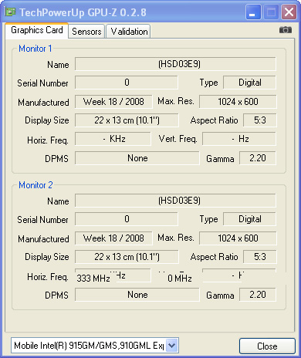
Task: Click the 0 MHz text in Monitor 2
Action: coord(180,279)
